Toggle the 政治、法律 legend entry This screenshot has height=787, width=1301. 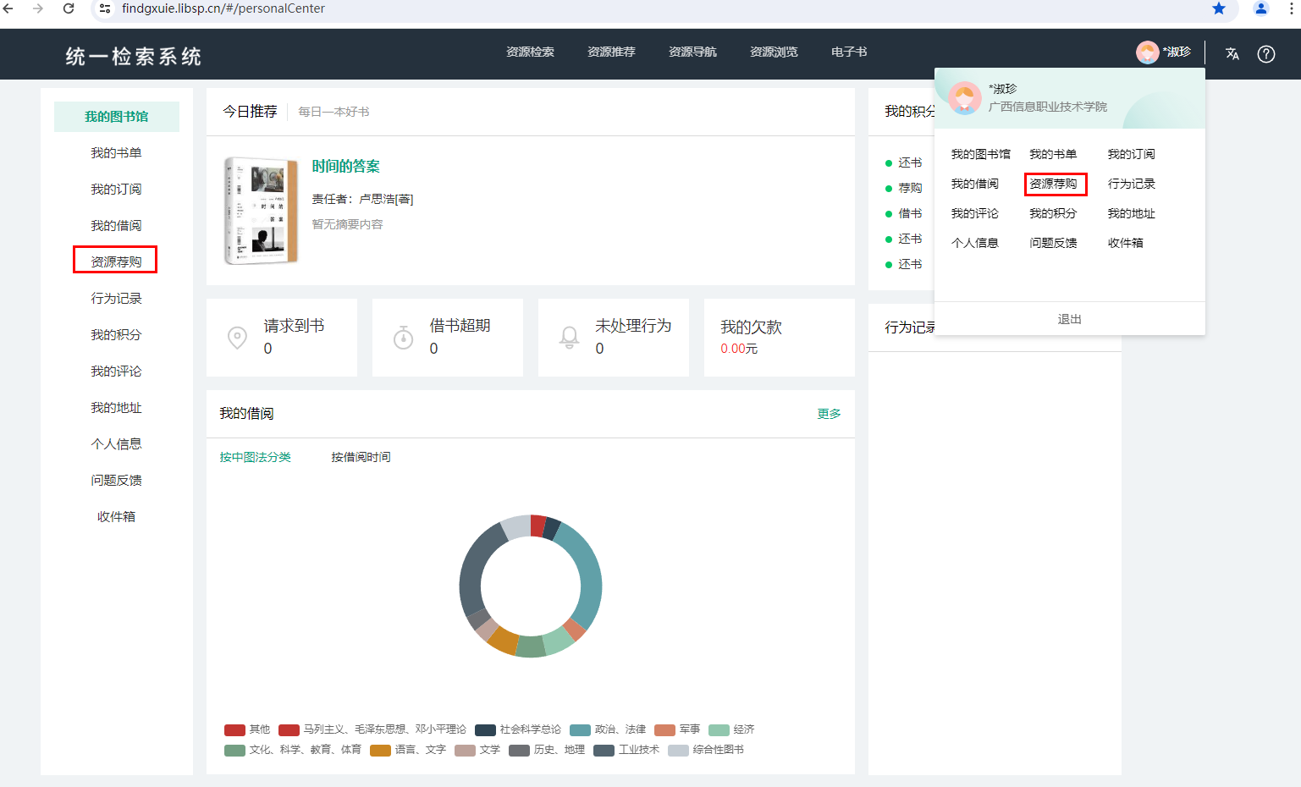point(608,729)
